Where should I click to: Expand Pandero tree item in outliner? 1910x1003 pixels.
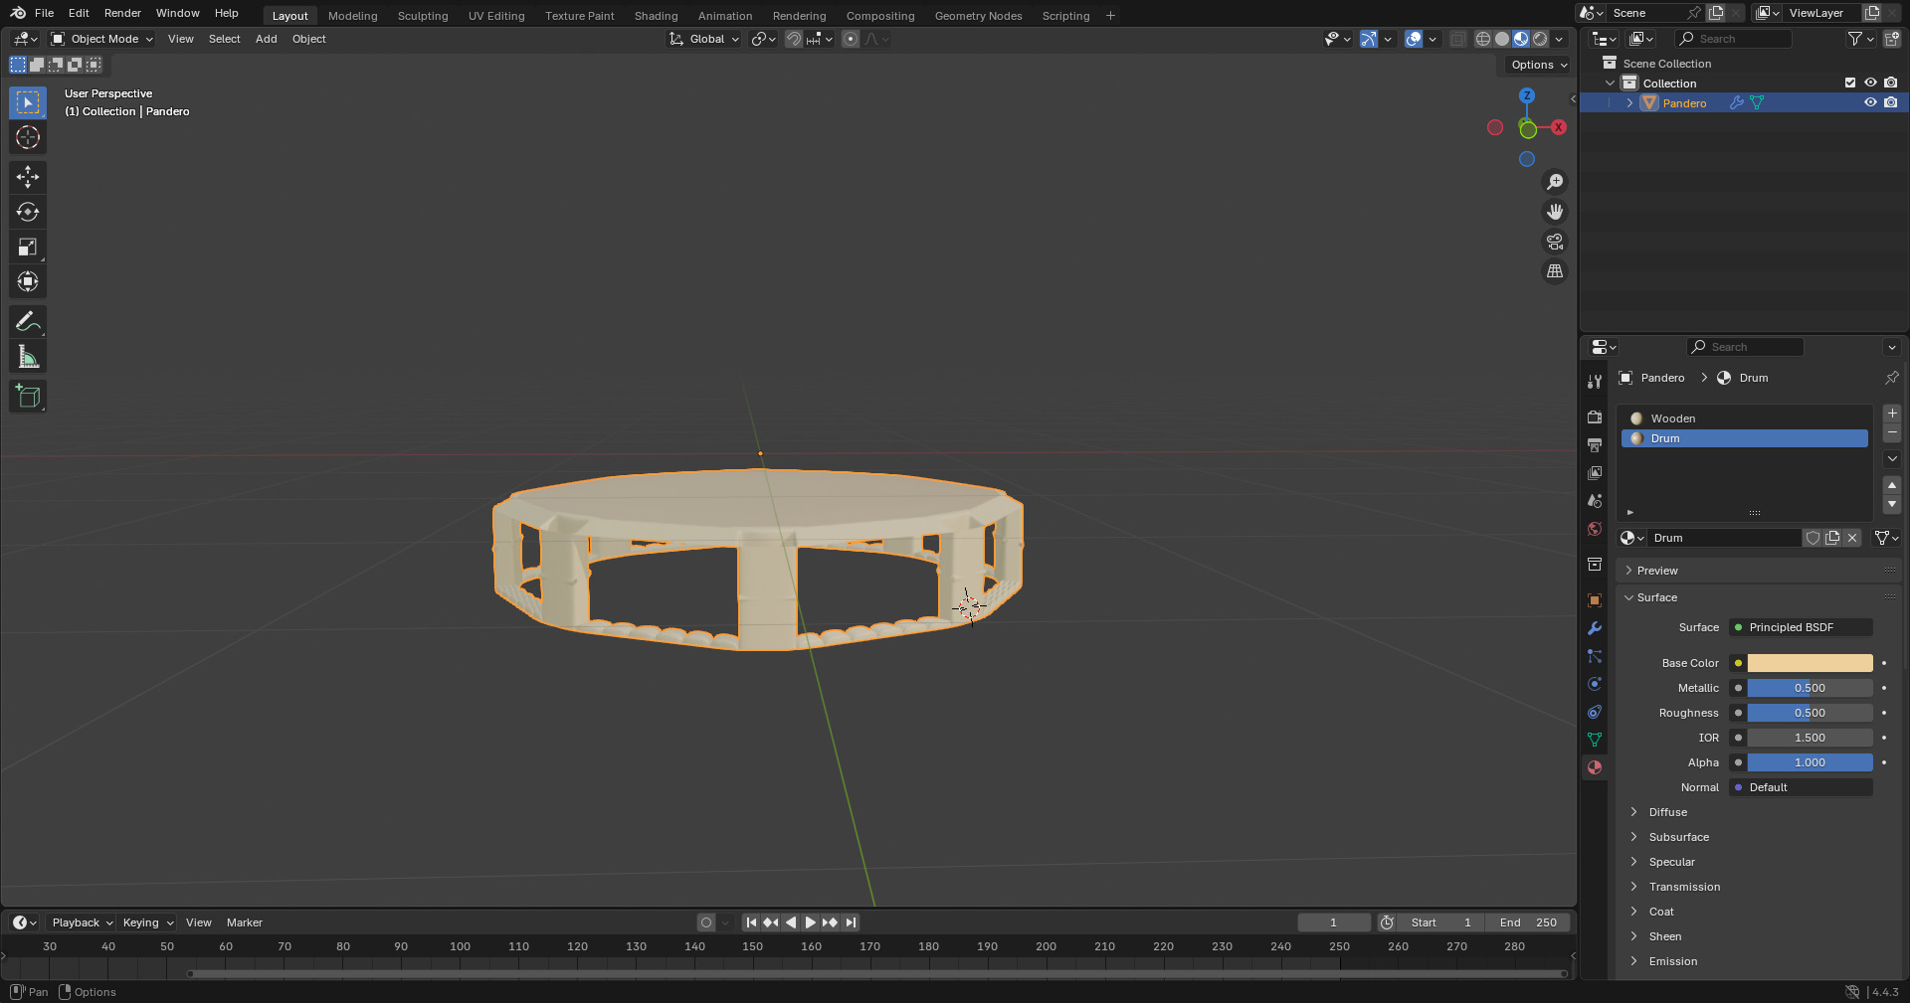click(1629, 102)
